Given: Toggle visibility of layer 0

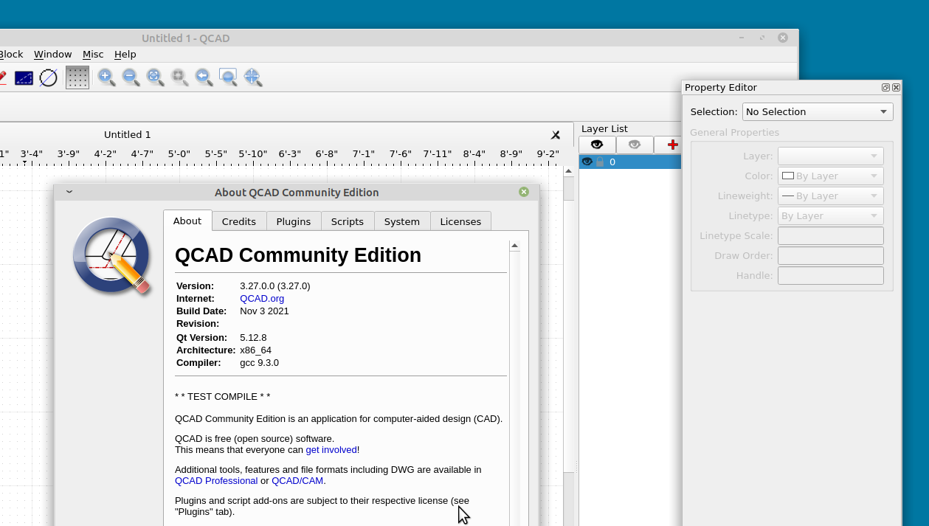Looking at the screenshot, I should (587, 162).
